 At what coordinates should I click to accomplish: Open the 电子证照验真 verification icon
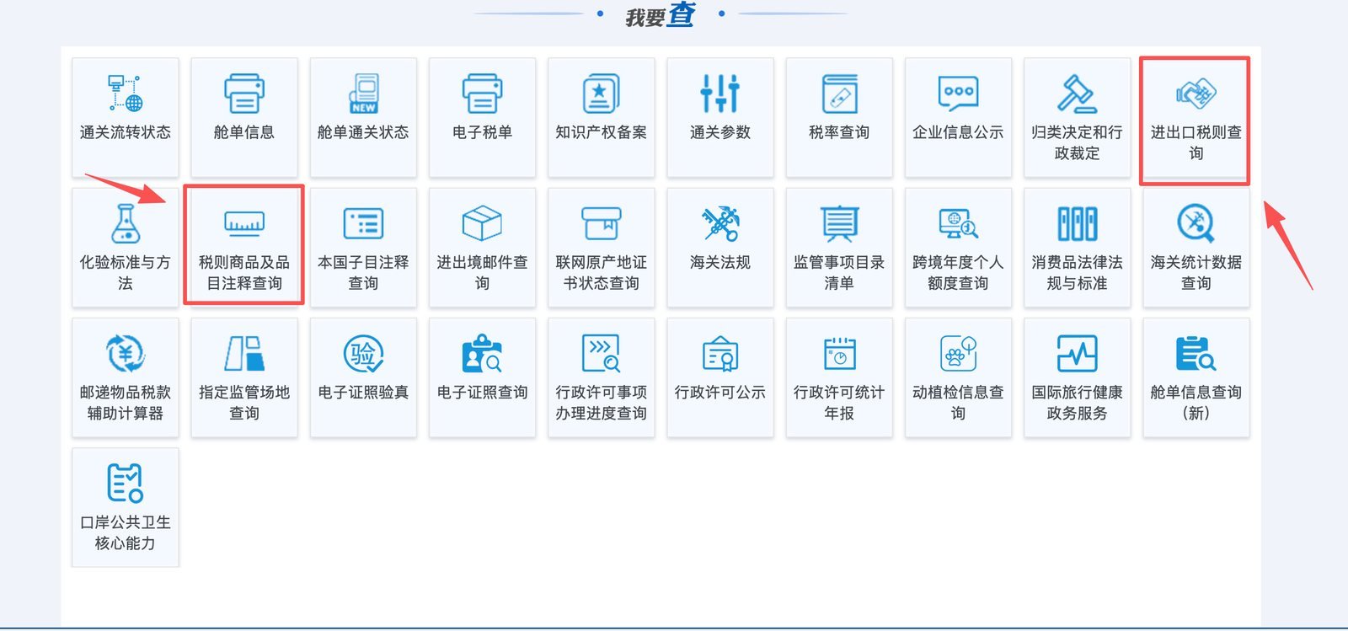pos(364,353)
